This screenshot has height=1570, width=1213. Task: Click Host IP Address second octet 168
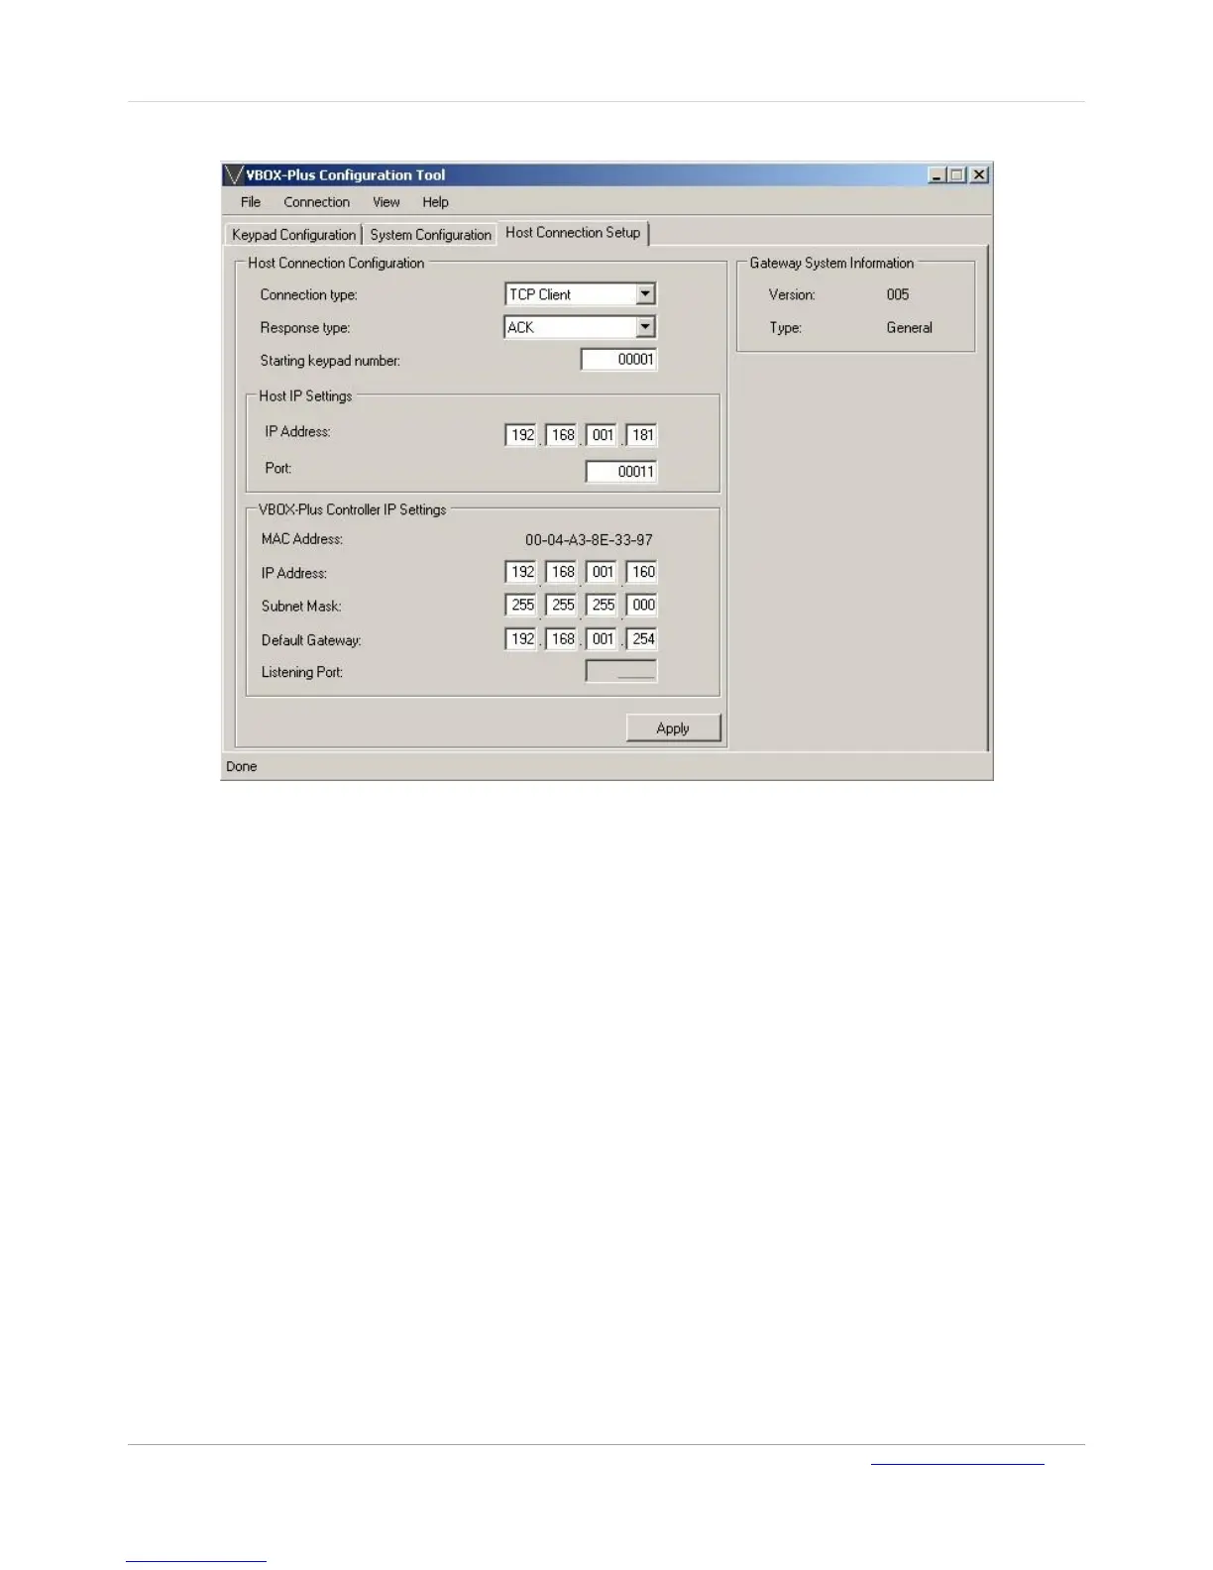(562, 435)
